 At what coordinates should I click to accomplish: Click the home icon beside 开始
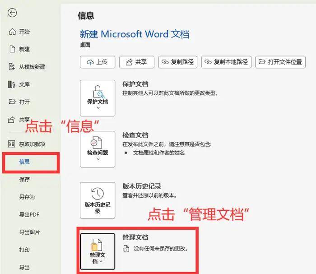[12, 32]
